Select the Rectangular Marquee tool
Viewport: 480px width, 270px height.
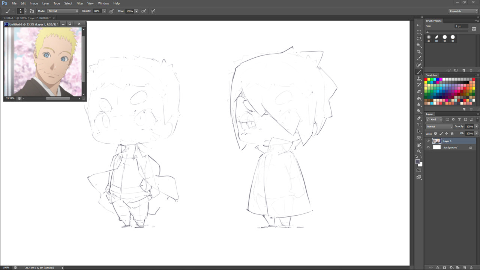point(419,32)
